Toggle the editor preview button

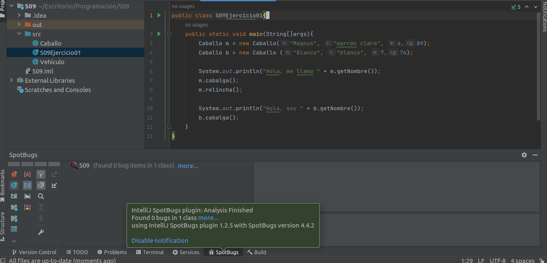(x=41, y=185)
